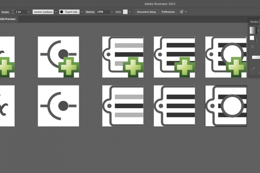Expand the Uniform stroke profile dropdown

point(55,12)
